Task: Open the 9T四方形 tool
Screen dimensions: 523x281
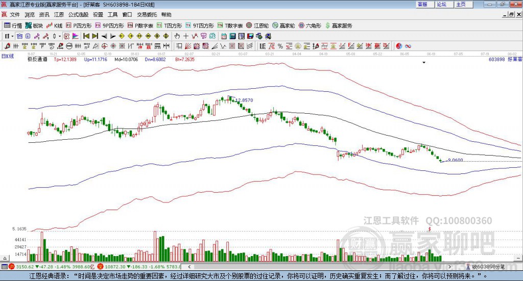Action: [200, 25]
